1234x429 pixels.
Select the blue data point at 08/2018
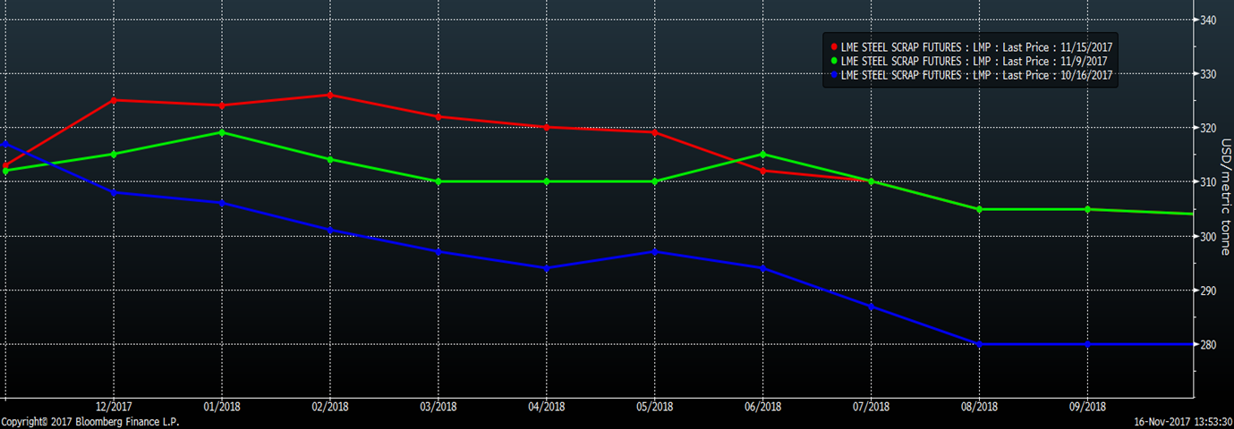coord(979,344)
